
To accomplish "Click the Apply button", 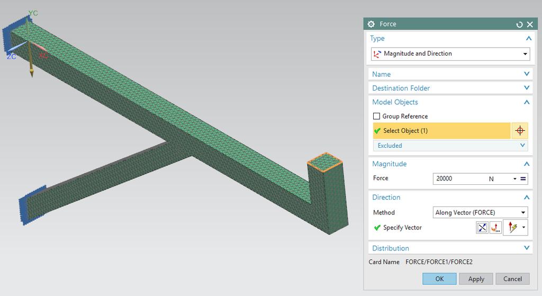I will (x=476, y=279).
